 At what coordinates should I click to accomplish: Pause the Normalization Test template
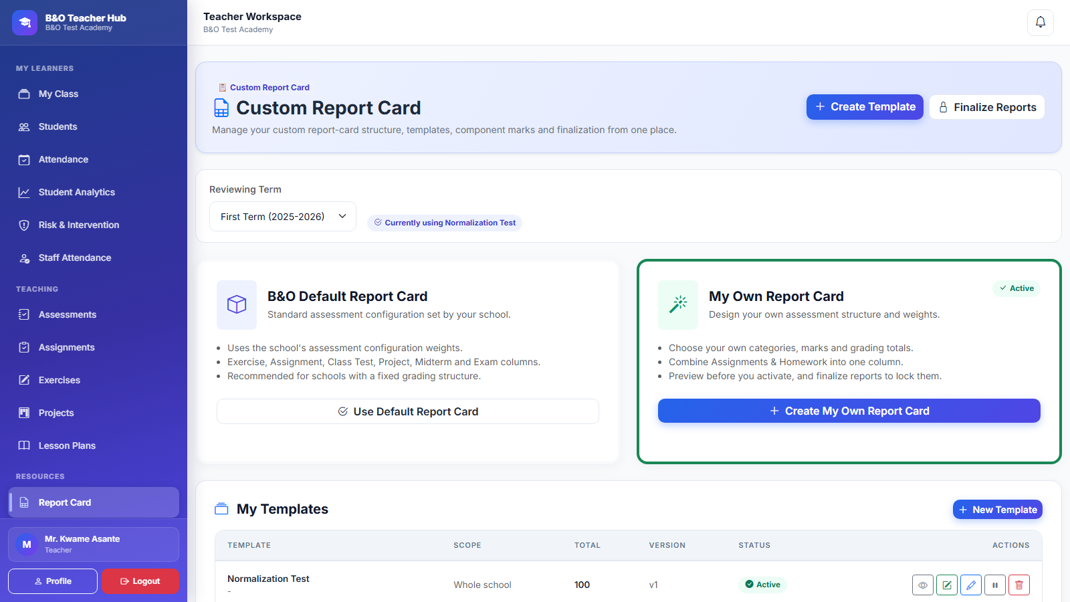coord(995,585)
